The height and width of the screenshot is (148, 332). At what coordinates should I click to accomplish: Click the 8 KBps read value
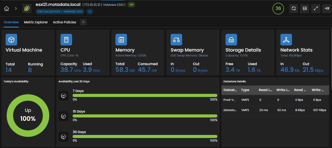click(300, 110)
